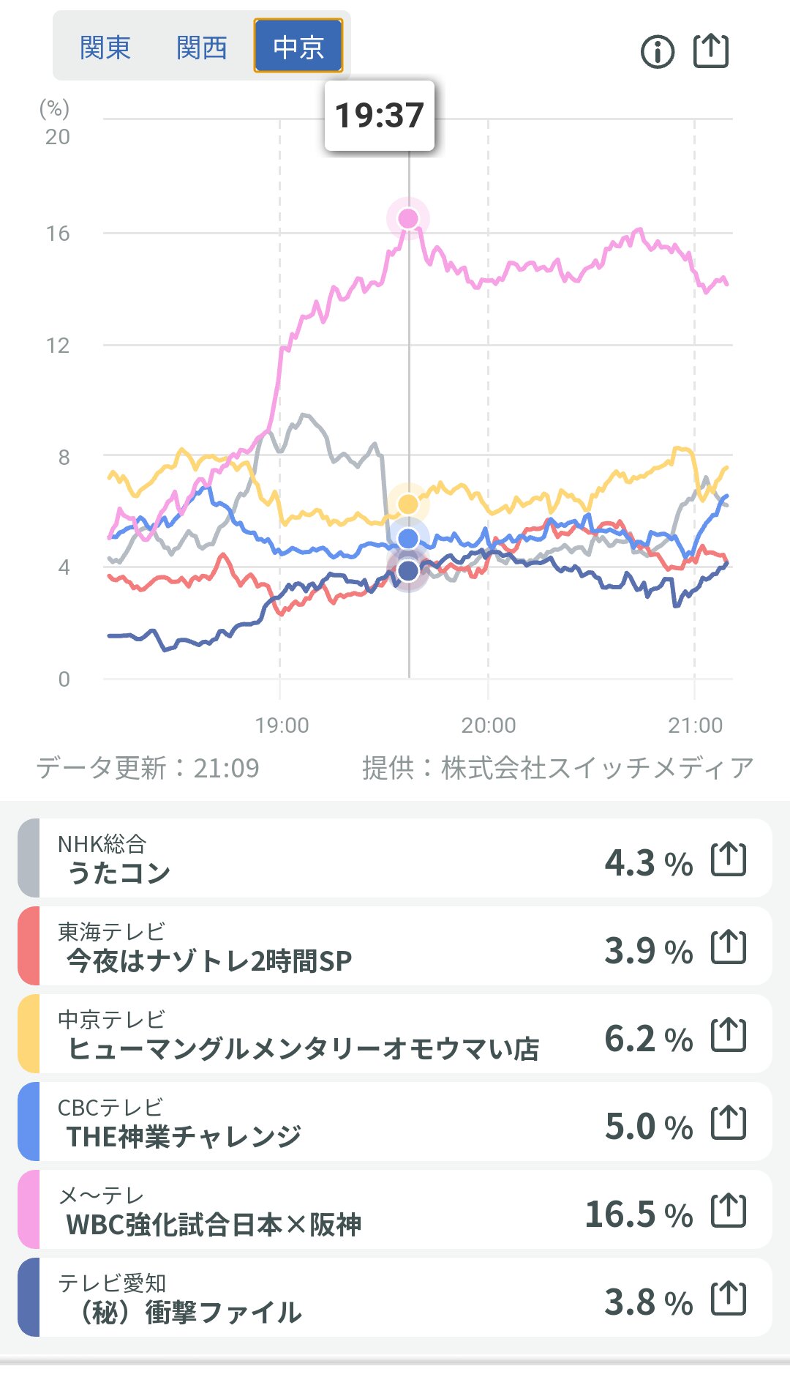Share the 中京テレビ オモウマい店 rating
The height and width of the screenshot is (1388, 790).
pyautogui.click(x=729, y=1035)
